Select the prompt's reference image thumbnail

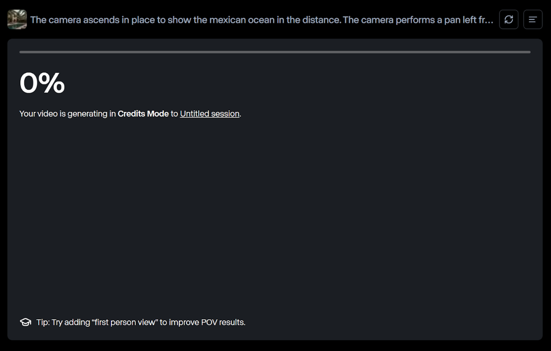point(17,20)
